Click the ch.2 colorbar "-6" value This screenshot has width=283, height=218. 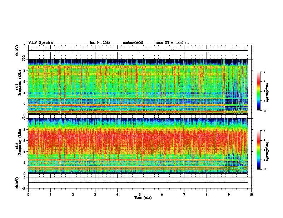pyautogui.click(x=264, y=131)
